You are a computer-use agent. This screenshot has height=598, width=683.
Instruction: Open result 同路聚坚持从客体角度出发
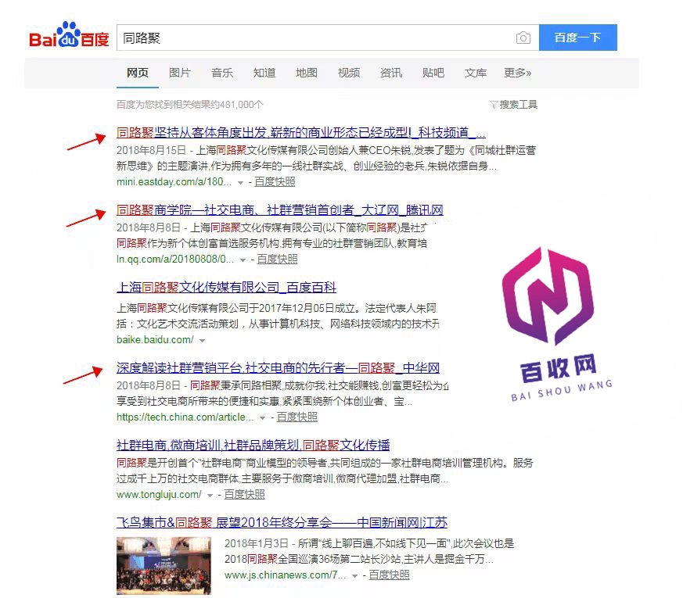point(301,132)
